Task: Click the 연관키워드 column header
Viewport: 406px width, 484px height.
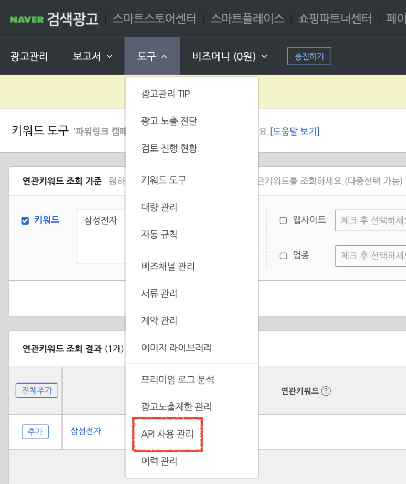Action: [300, 391]
